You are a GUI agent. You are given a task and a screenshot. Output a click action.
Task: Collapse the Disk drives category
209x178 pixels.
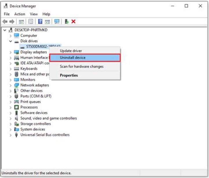(x=10, y=41)
